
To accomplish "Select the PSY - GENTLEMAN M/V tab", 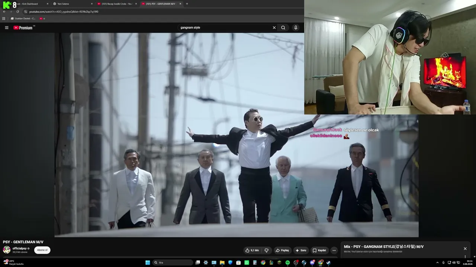I will (161, 4).
